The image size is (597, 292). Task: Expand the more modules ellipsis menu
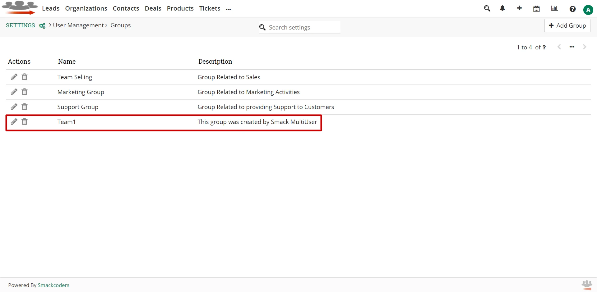(229, 9)
